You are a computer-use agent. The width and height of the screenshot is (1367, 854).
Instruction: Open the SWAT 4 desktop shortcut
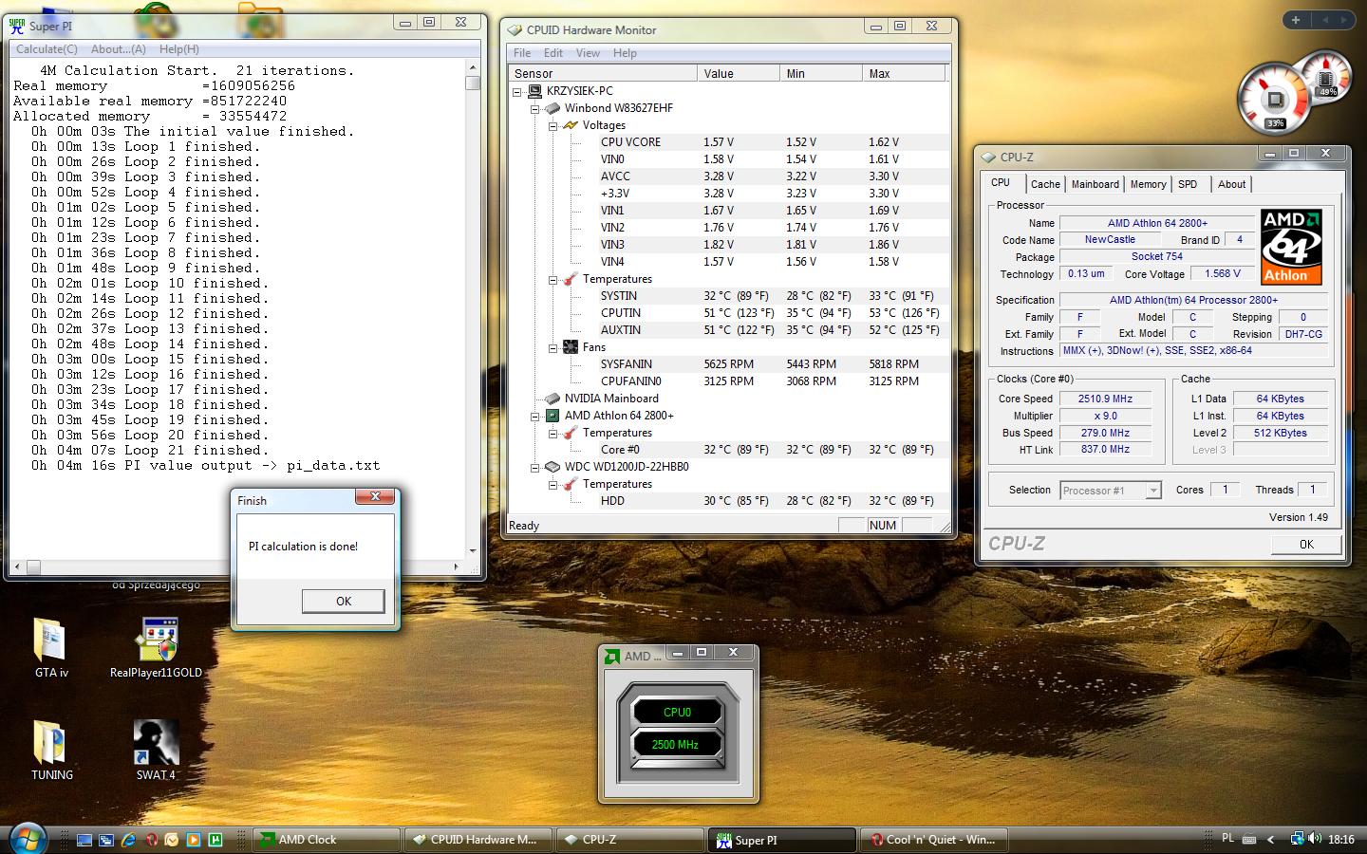156,743
